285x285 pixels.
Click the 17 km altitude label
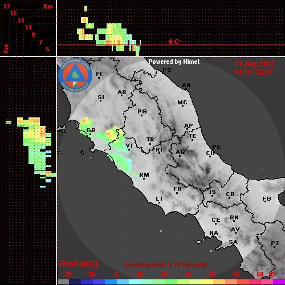point(7,6)
